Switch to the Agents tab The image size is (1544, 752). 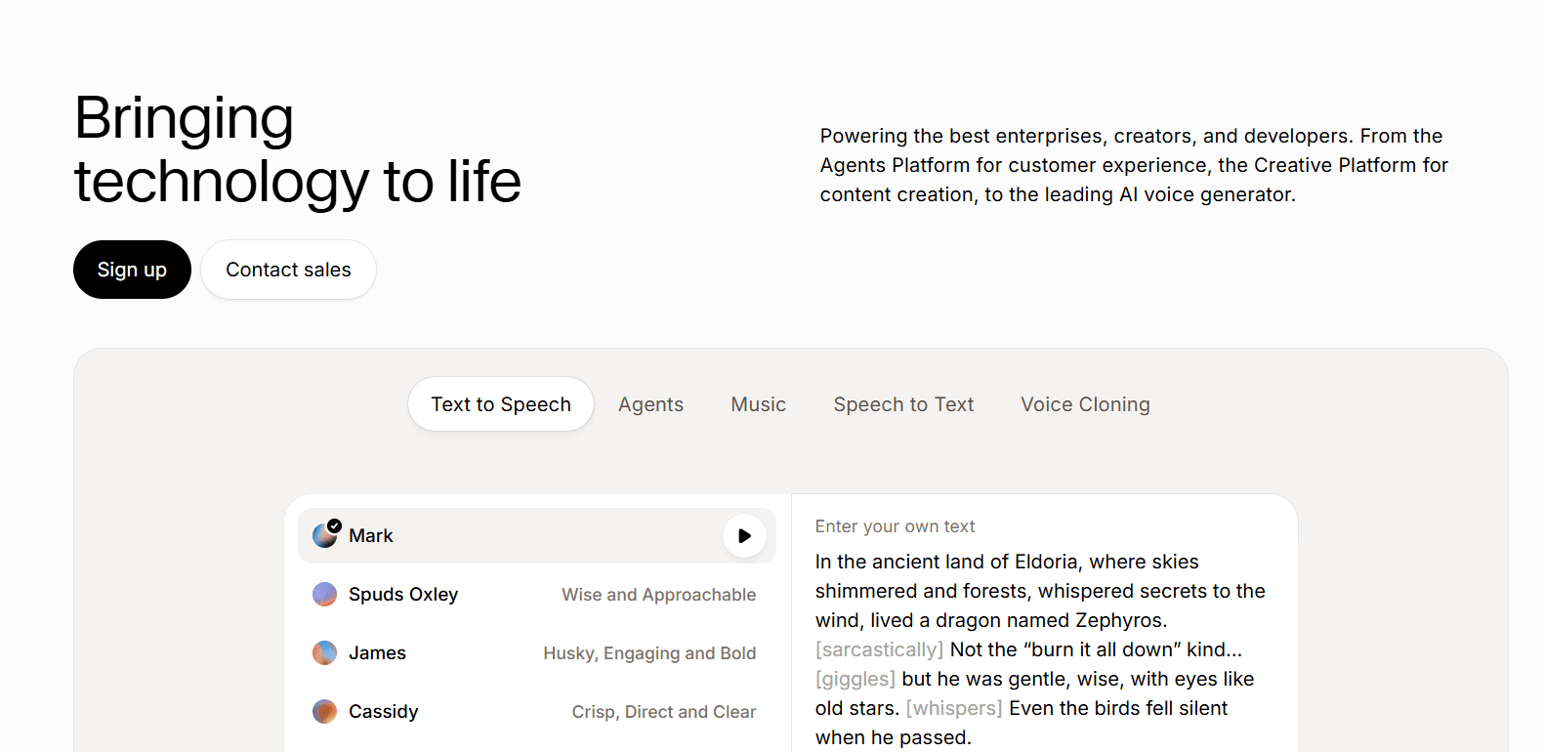pyautogui.click(x=650, y=404)
